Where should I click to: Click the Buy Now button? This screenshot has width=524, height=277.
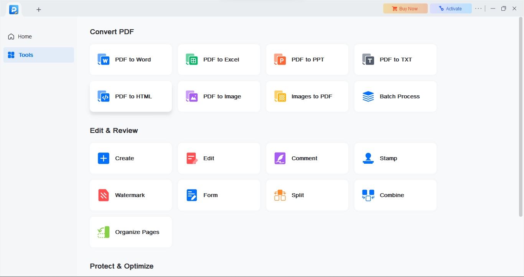coord(405,8)
